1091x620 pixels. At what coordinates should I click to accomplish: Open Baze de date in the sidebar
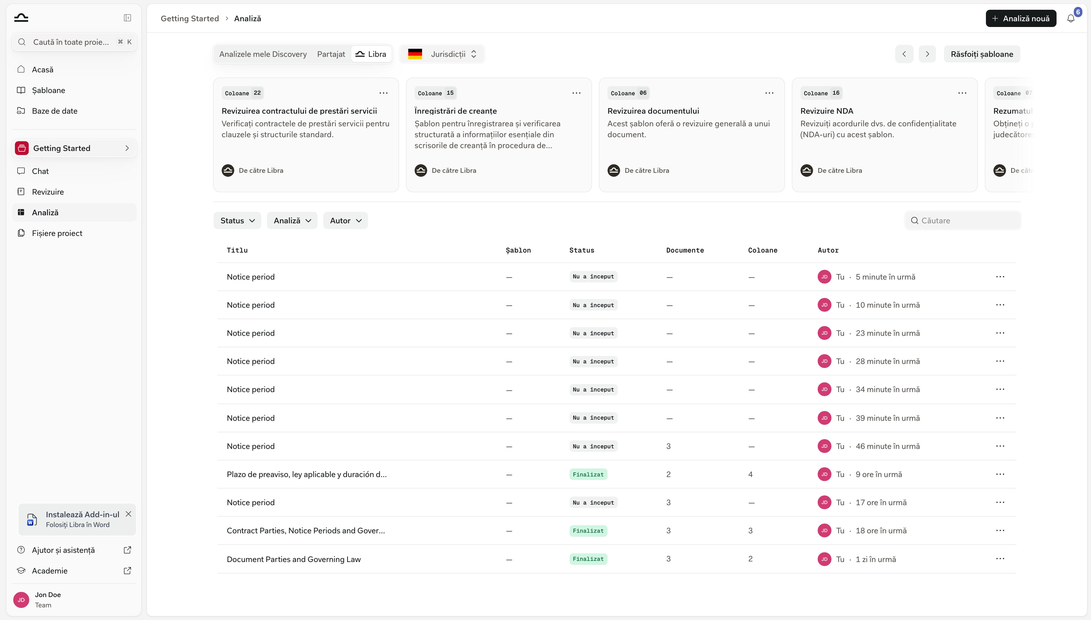click(x=74, y=111)
